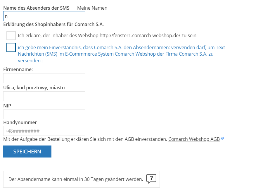The width and height of the screenshot is (256, 190).
Task: Select the Ulica, kod pocztowy, miasto field
Action: (x=44, y=96)
